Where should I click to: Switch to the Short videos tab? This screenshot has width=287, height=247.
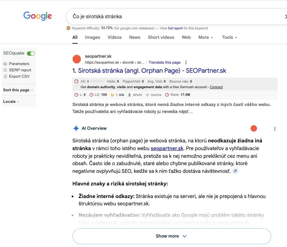[161, 37]
